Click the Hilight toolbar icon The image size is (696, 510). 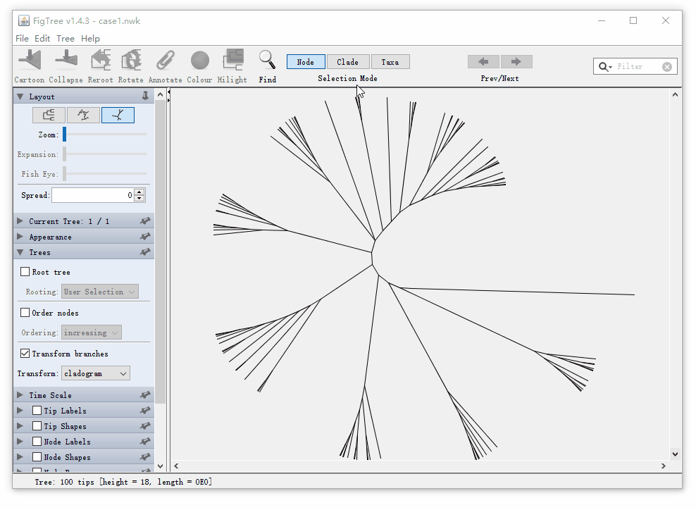click(232, 60)
